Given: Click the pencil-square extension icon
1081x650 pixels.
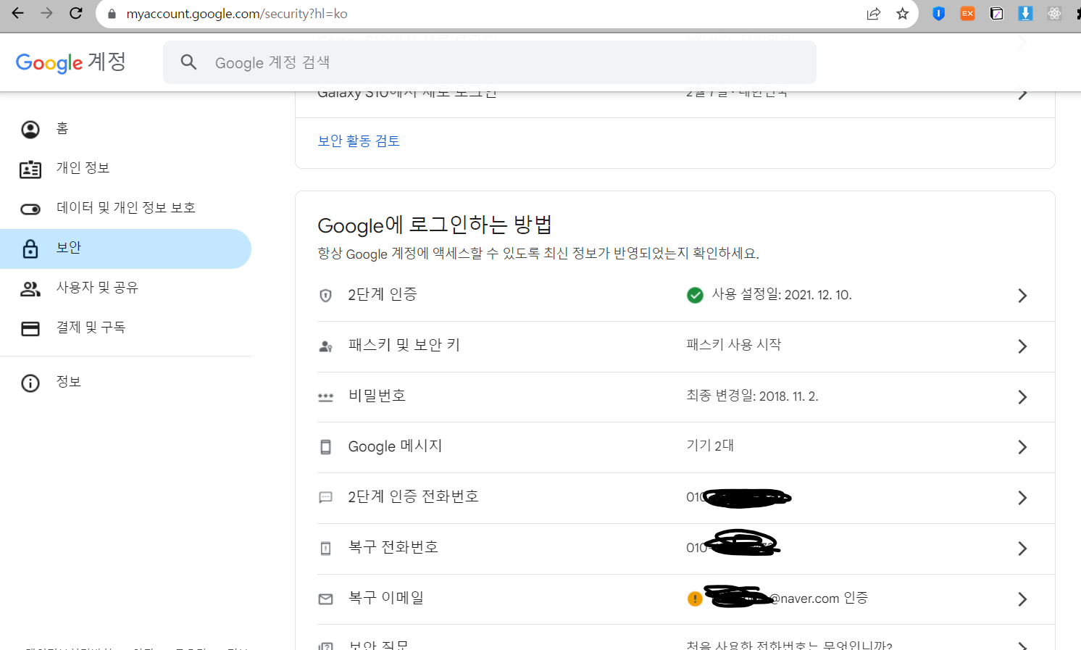Looking at the screenshot, I should (x=997, y=13).
